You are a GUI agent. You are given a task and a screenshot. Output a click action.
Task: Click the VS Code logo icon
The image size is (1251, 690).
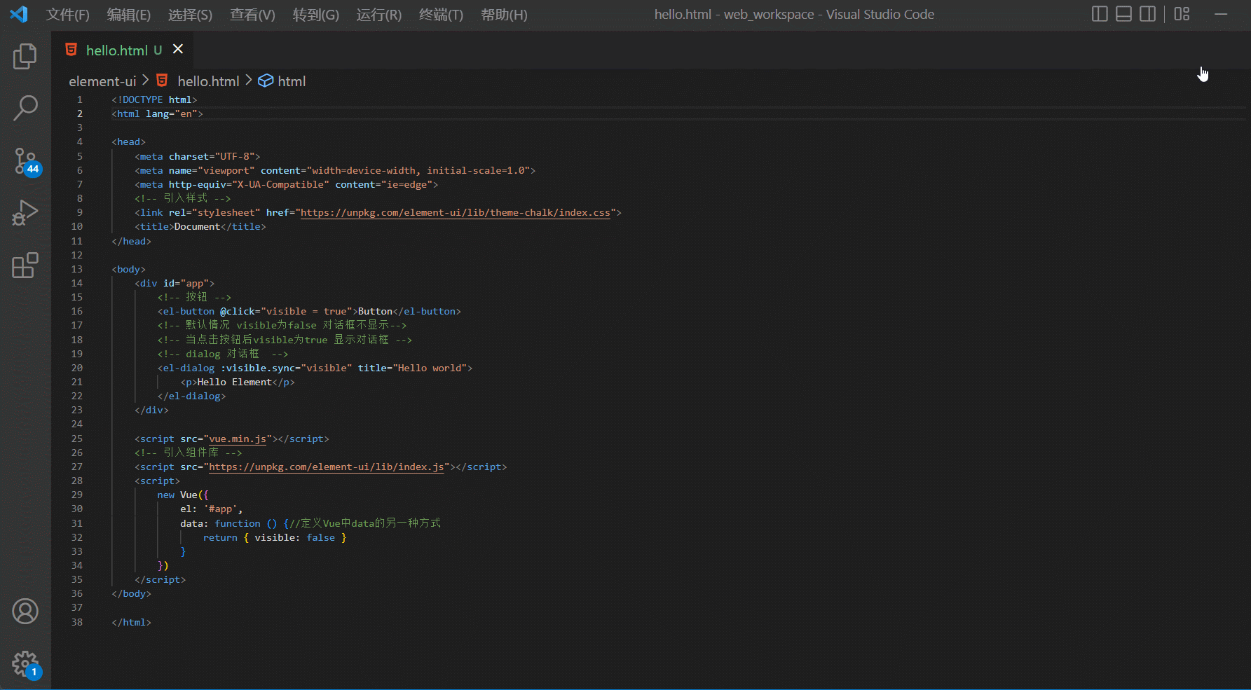pos(19,14)
